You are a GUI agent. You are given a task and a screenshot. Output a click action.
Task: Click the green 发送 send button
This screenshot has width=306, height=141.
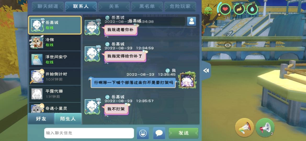[x=183, y=133]
